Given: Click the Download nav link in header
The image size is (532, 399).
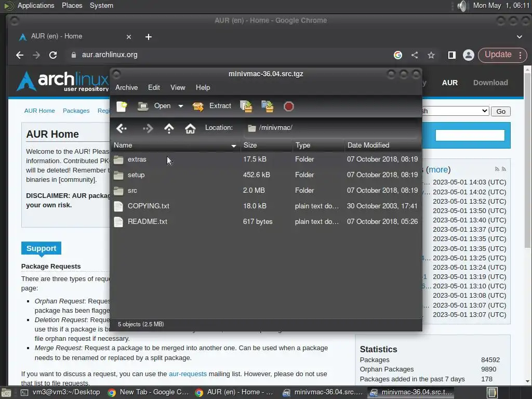Looking at the screenshot, I should 490,83.
